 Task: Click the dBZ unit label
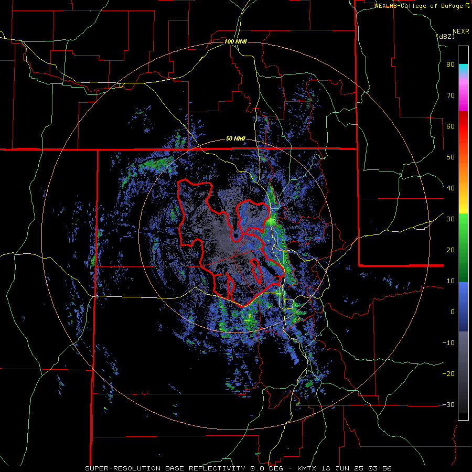point(445,36)
